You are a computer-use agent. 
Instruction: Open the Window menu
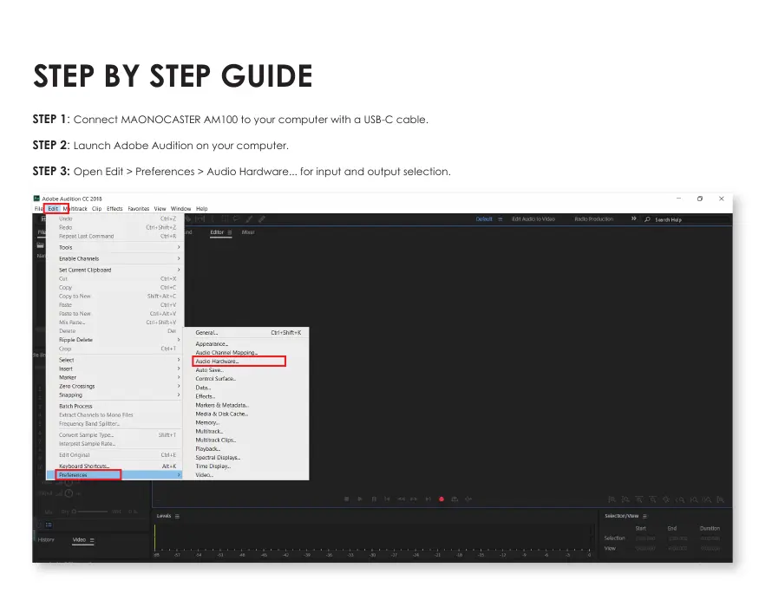coord(180,209)
